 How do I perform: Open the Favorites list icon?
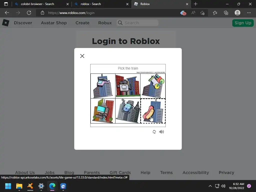(x=215, y=13)
